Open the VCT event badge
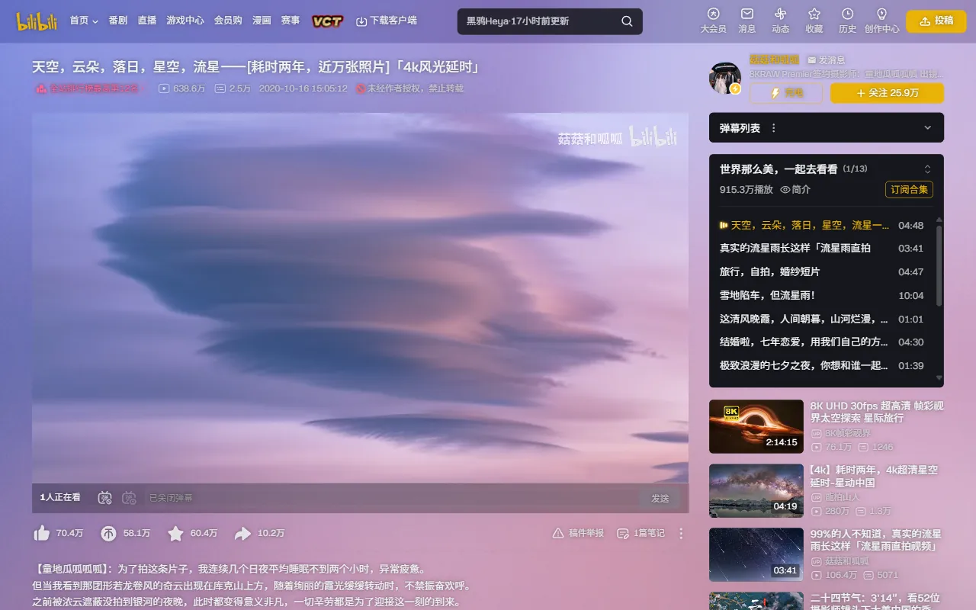976x610 pixels. pos(327,21)
